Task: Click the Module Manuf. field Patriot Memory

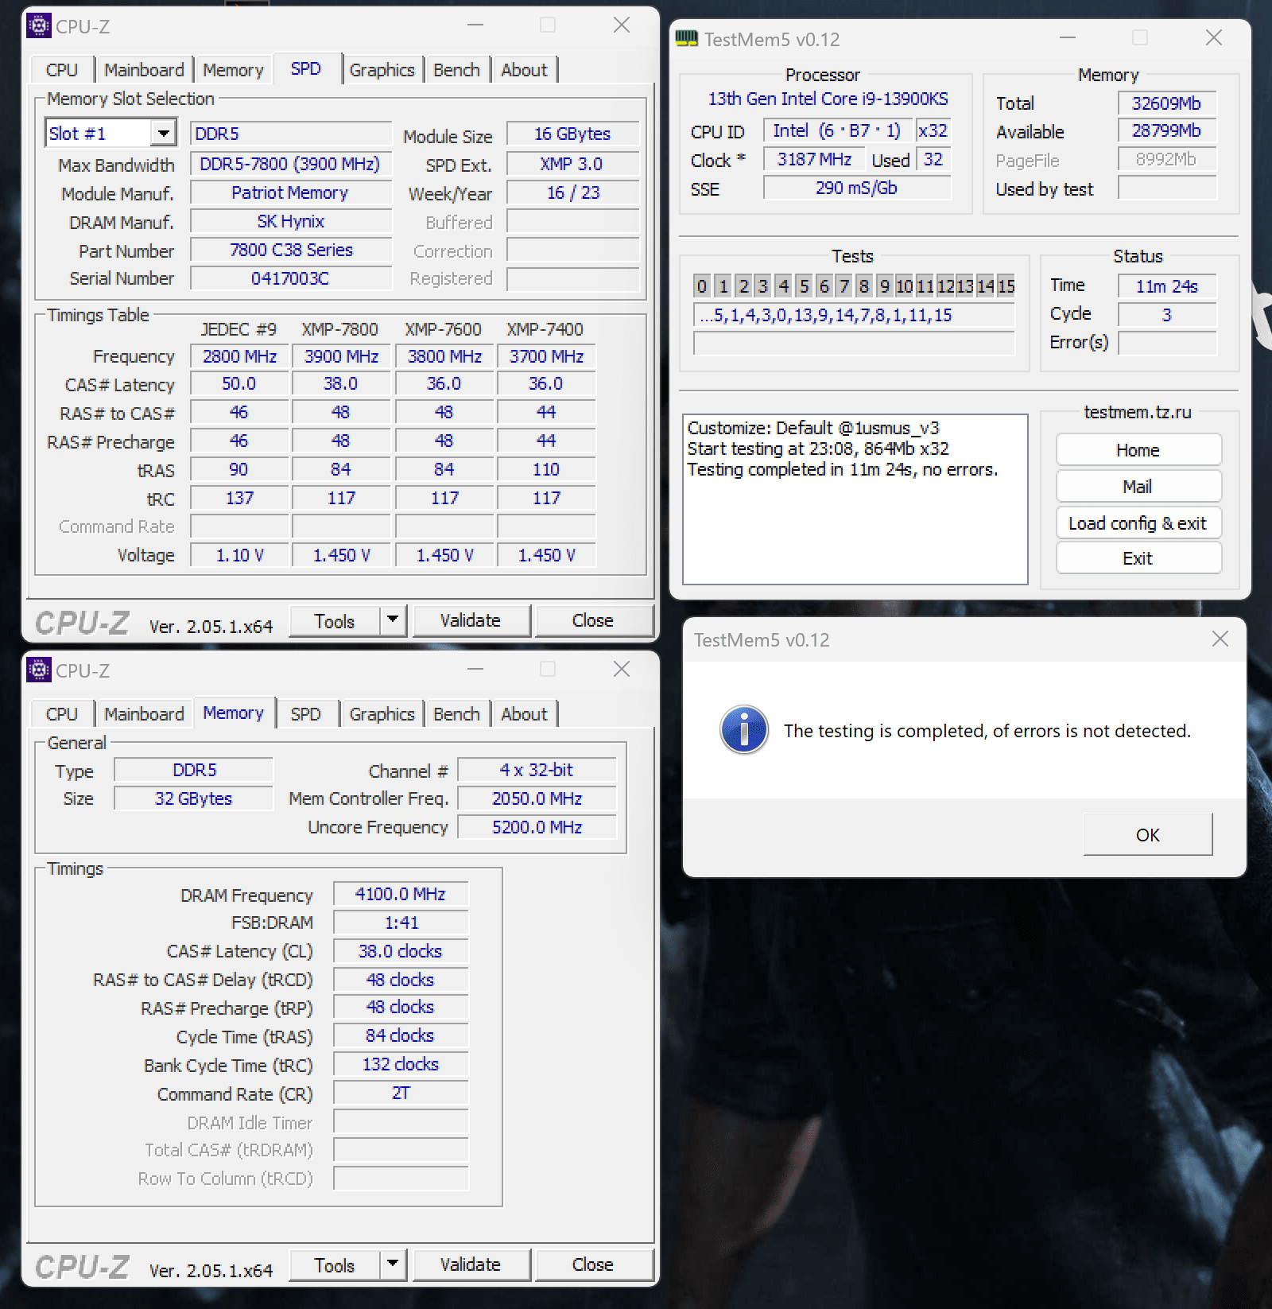Action: point(290,192)
